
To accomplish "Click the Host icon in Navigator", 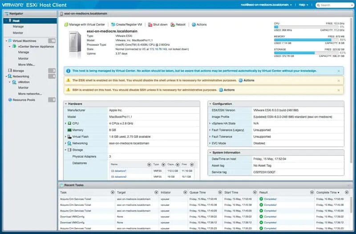I will 10,20.
